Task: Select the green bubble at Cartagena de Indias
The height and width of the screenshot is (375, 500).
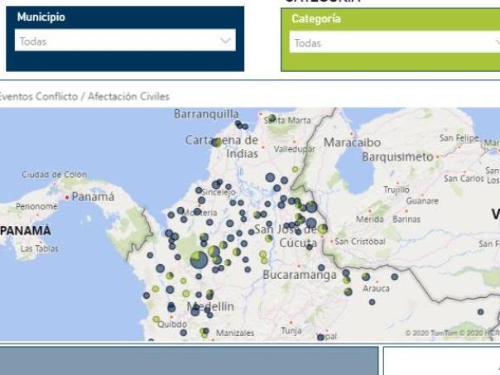Action: [x=215, y=142]
